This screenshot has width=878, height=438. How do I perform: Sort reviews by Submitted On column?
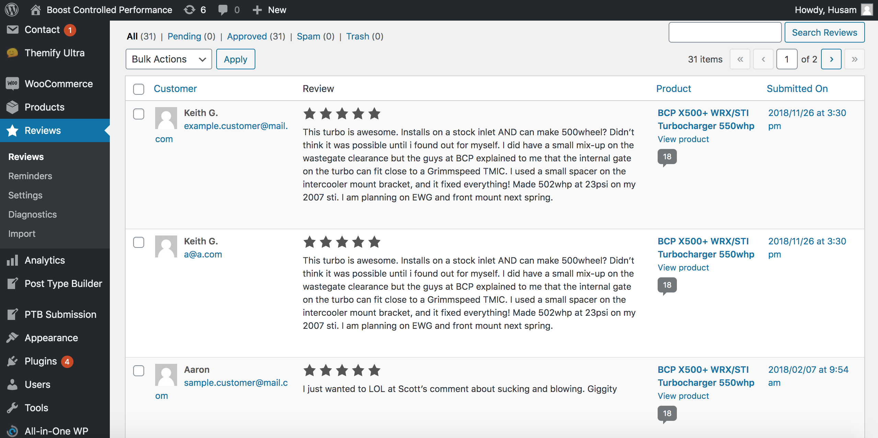pos(797,89)
